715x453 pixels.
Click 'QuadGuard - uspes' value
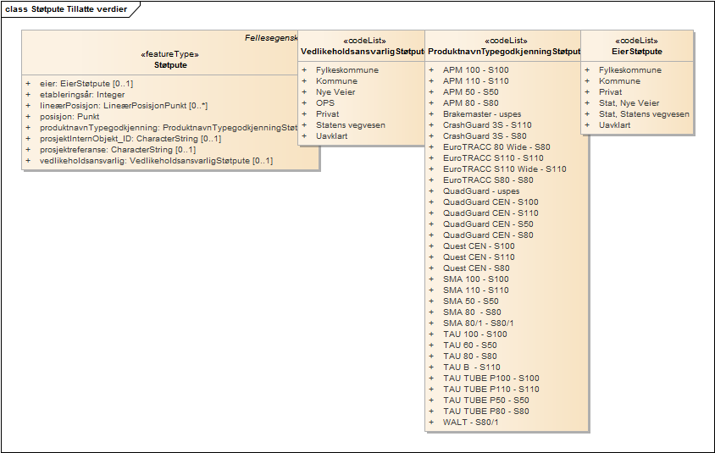click(x=481, y=191)
